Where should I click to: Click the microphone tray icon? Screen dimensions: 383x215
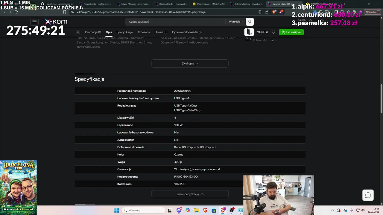pyautogui.click(x=352, y=210)
